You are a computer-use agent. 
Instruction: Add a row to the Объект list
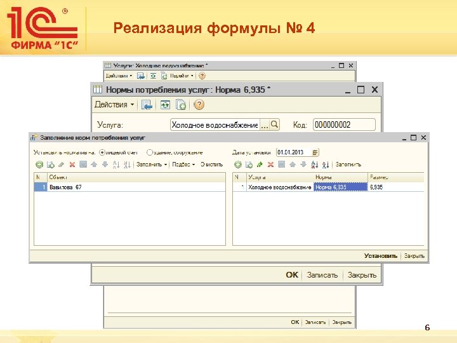tap(39, 165)
